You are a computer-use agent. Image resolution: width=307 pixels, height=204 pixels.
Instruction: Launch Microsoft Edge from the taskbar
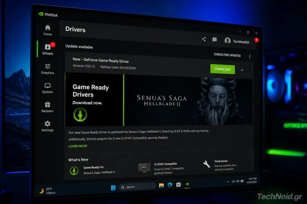click(x=170, y=185)
